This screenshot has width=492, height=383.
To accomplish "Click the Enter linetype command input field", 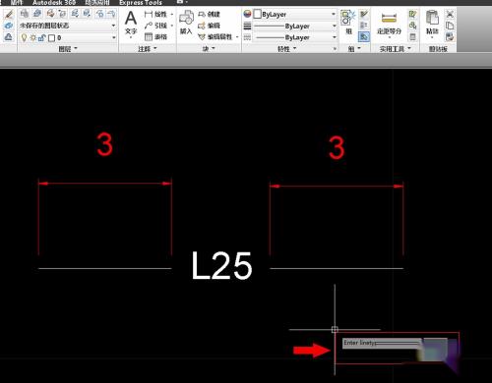I will 382,343.
